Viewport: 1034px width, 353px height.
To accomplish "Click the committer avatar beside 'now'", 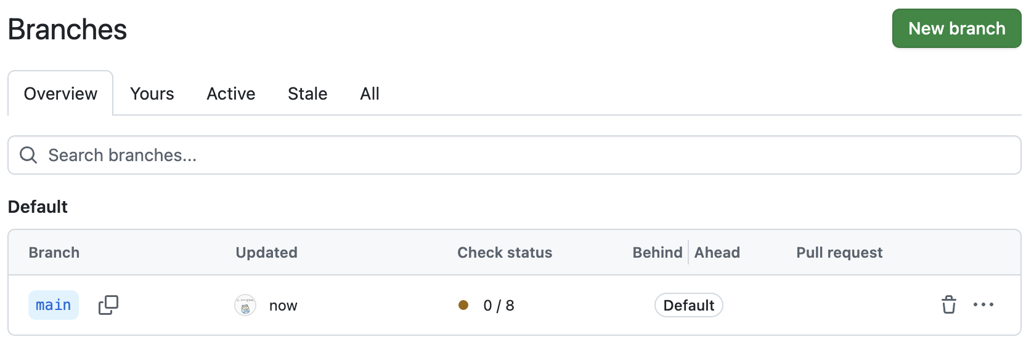I will tap(245, 306).
